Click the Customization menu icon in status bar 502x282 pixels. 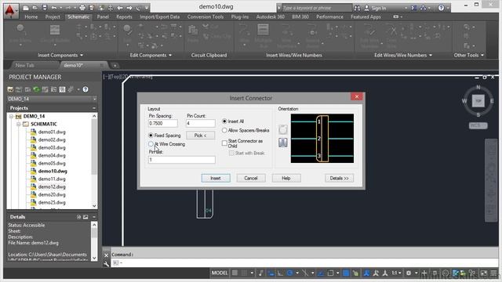(x=493, y=273)
